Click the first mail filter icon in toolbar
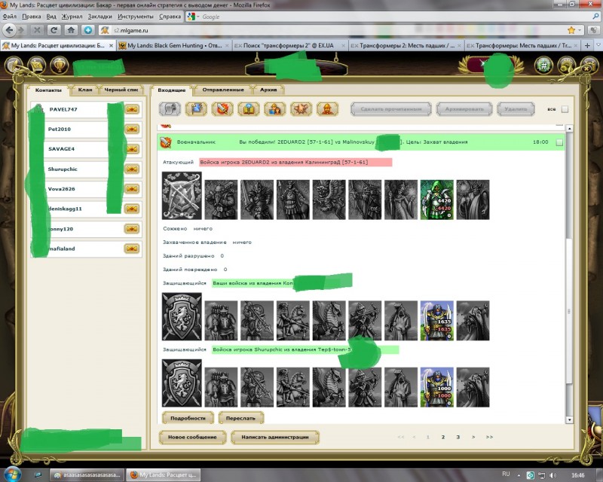The image size is (603, 482). tap(170, 109)
